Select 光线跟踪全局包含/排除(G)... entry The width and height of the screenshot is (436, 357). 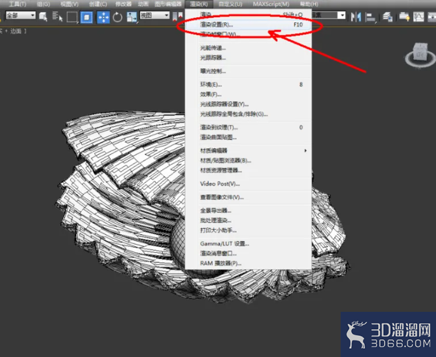(x=249, y=114)
